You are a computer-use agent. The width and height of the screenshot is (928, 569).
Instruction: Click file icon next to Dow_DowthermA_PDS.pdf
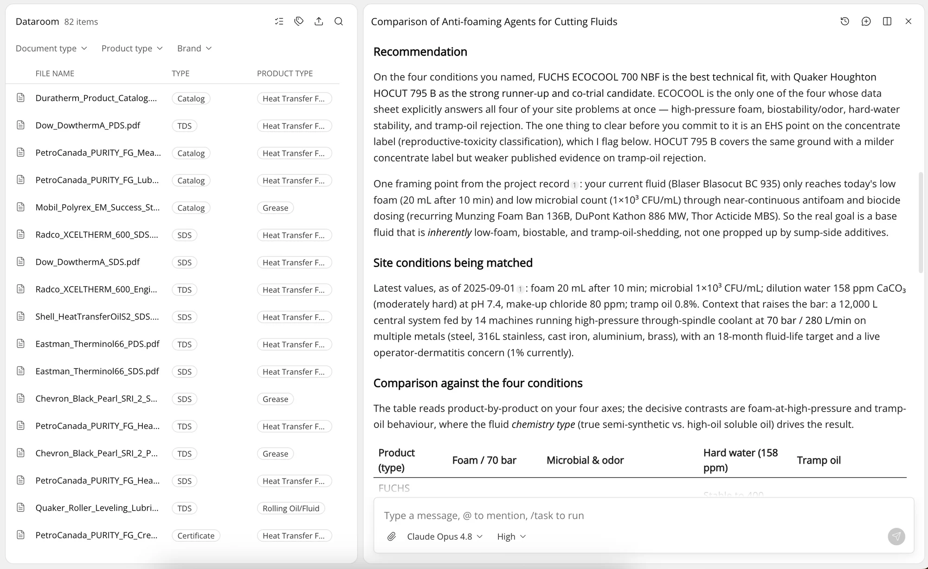(20, 125)
